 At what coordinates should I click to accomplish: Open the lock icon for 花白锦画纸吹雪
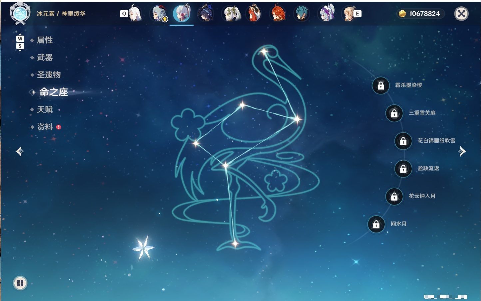click(403, 141)
